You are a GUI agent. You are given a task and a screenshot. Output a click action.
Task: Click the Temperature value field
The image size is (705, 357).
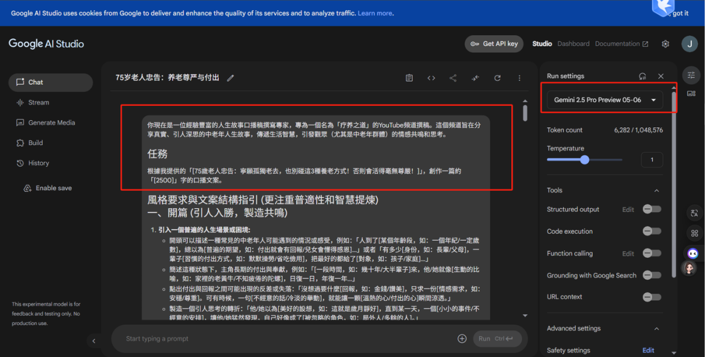pos(651,160)
